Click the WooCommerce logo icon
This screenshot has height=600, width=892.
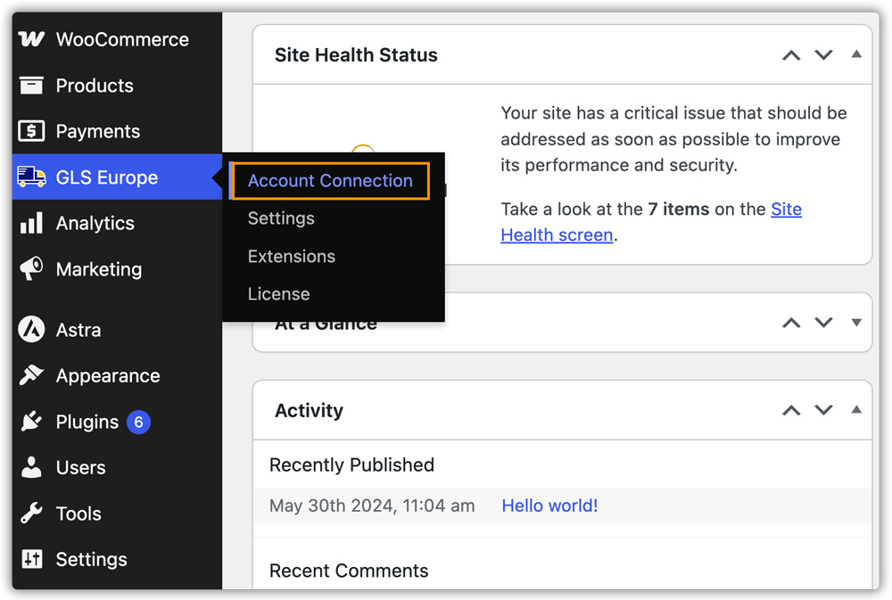pyautogui.click(x=31, y=39)
